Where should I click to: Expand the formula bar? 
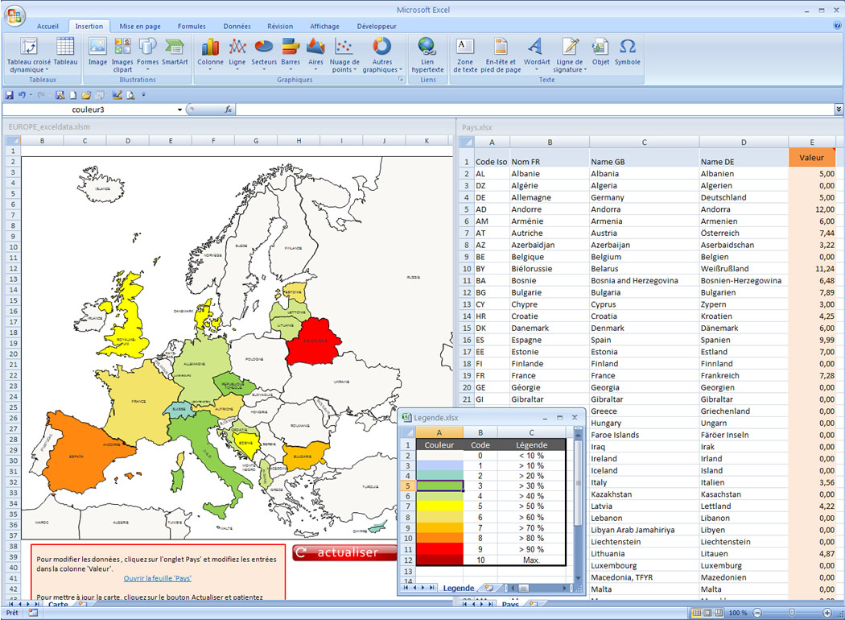(839, 110)
